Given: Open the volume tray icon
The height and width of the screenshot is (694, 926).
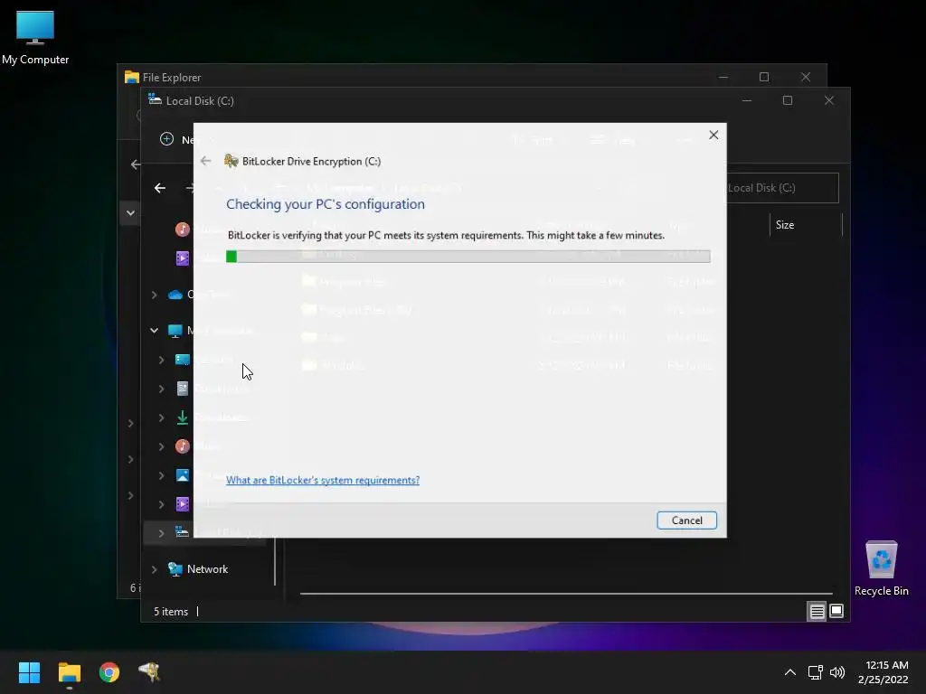Looking at the screenshot, I should (836, 672).
